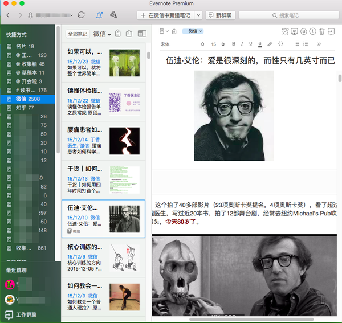The height and width of the screenshot is (323, 342).
Task: Expand the new note dropdown arrow
Action: (198, 15)
